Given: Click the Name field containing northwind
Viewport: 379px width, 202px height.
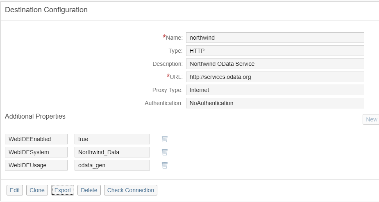Looking at the screenshot, I should tap(275, 38).
